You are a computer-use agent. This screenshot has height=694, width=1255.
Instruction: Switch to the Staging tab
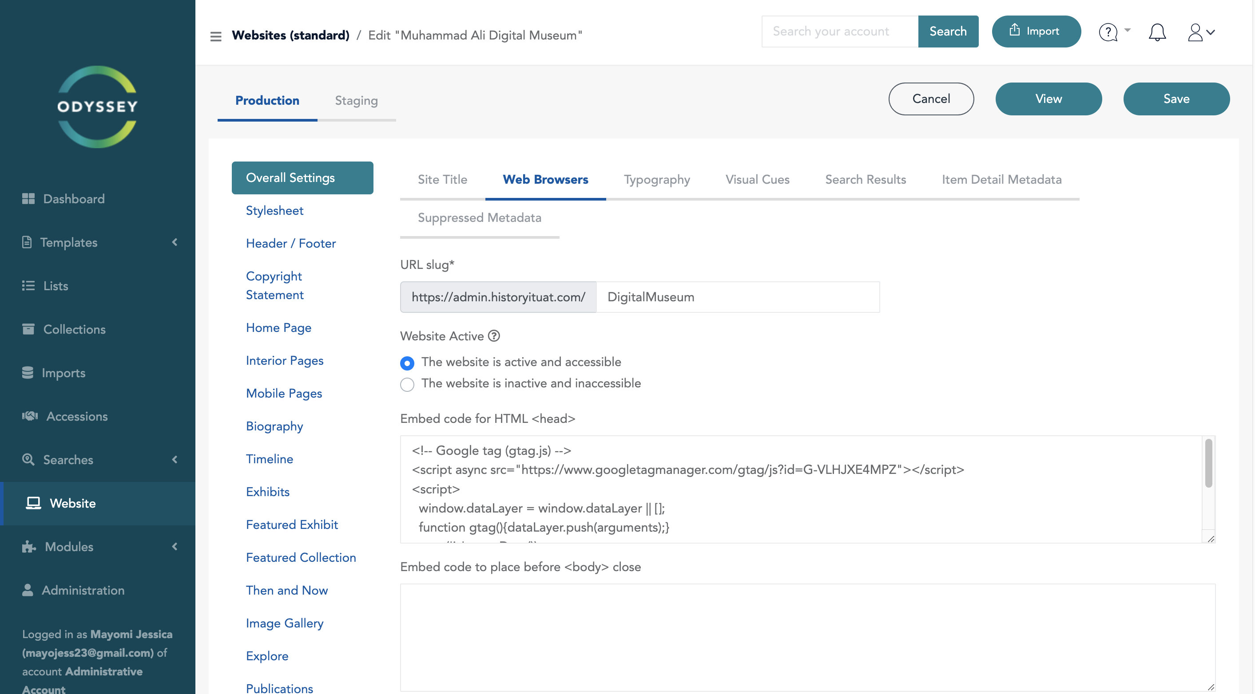click(356, 100)
